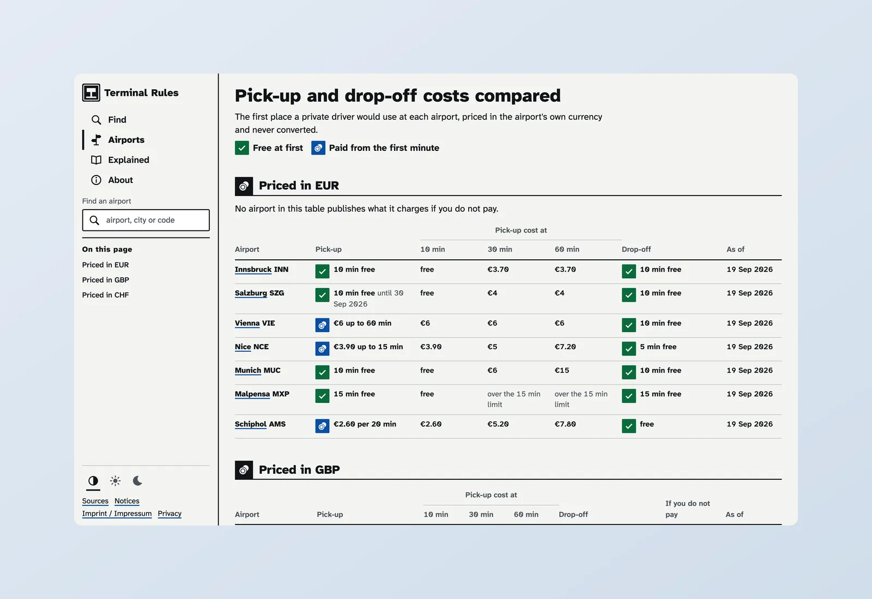Viewport: 872px width, 599px height.
Task: Click '€2.60 per 20 min' Schiphol cell
Action: [365, 424]
